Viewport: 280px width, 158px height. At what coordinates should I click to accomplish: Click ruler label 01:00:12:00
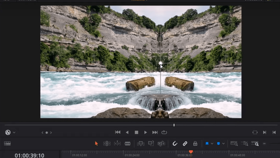[80, 155]
